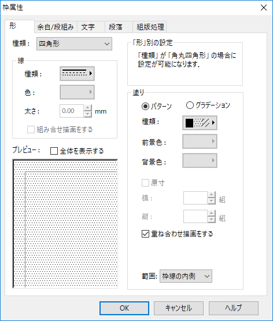Image resolution: width=273 pixels, height=321 pixels.
Task: Expand the 種類 shape dropdown showing 四角形
Action: pyautogui.click(x=74, y=44)
